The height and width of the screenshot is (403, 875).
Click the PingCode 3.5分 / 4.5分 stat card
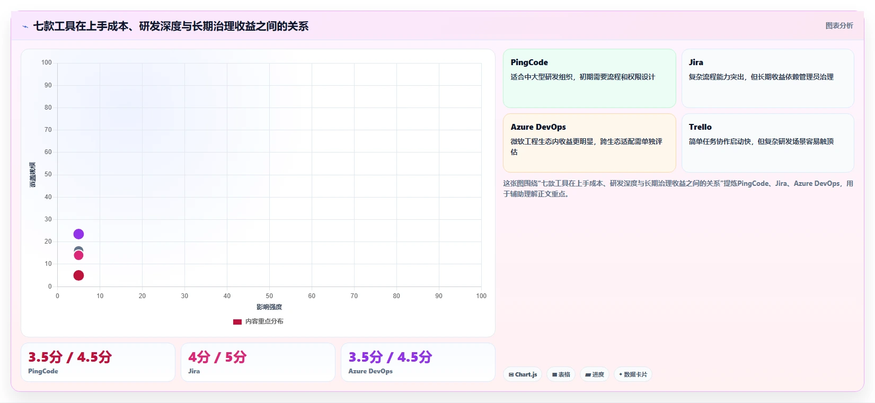point(98,362)
